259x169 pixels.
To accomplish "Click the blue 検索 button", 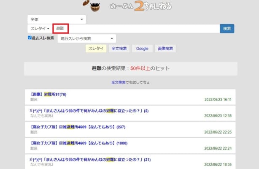I will pos(227,29).
